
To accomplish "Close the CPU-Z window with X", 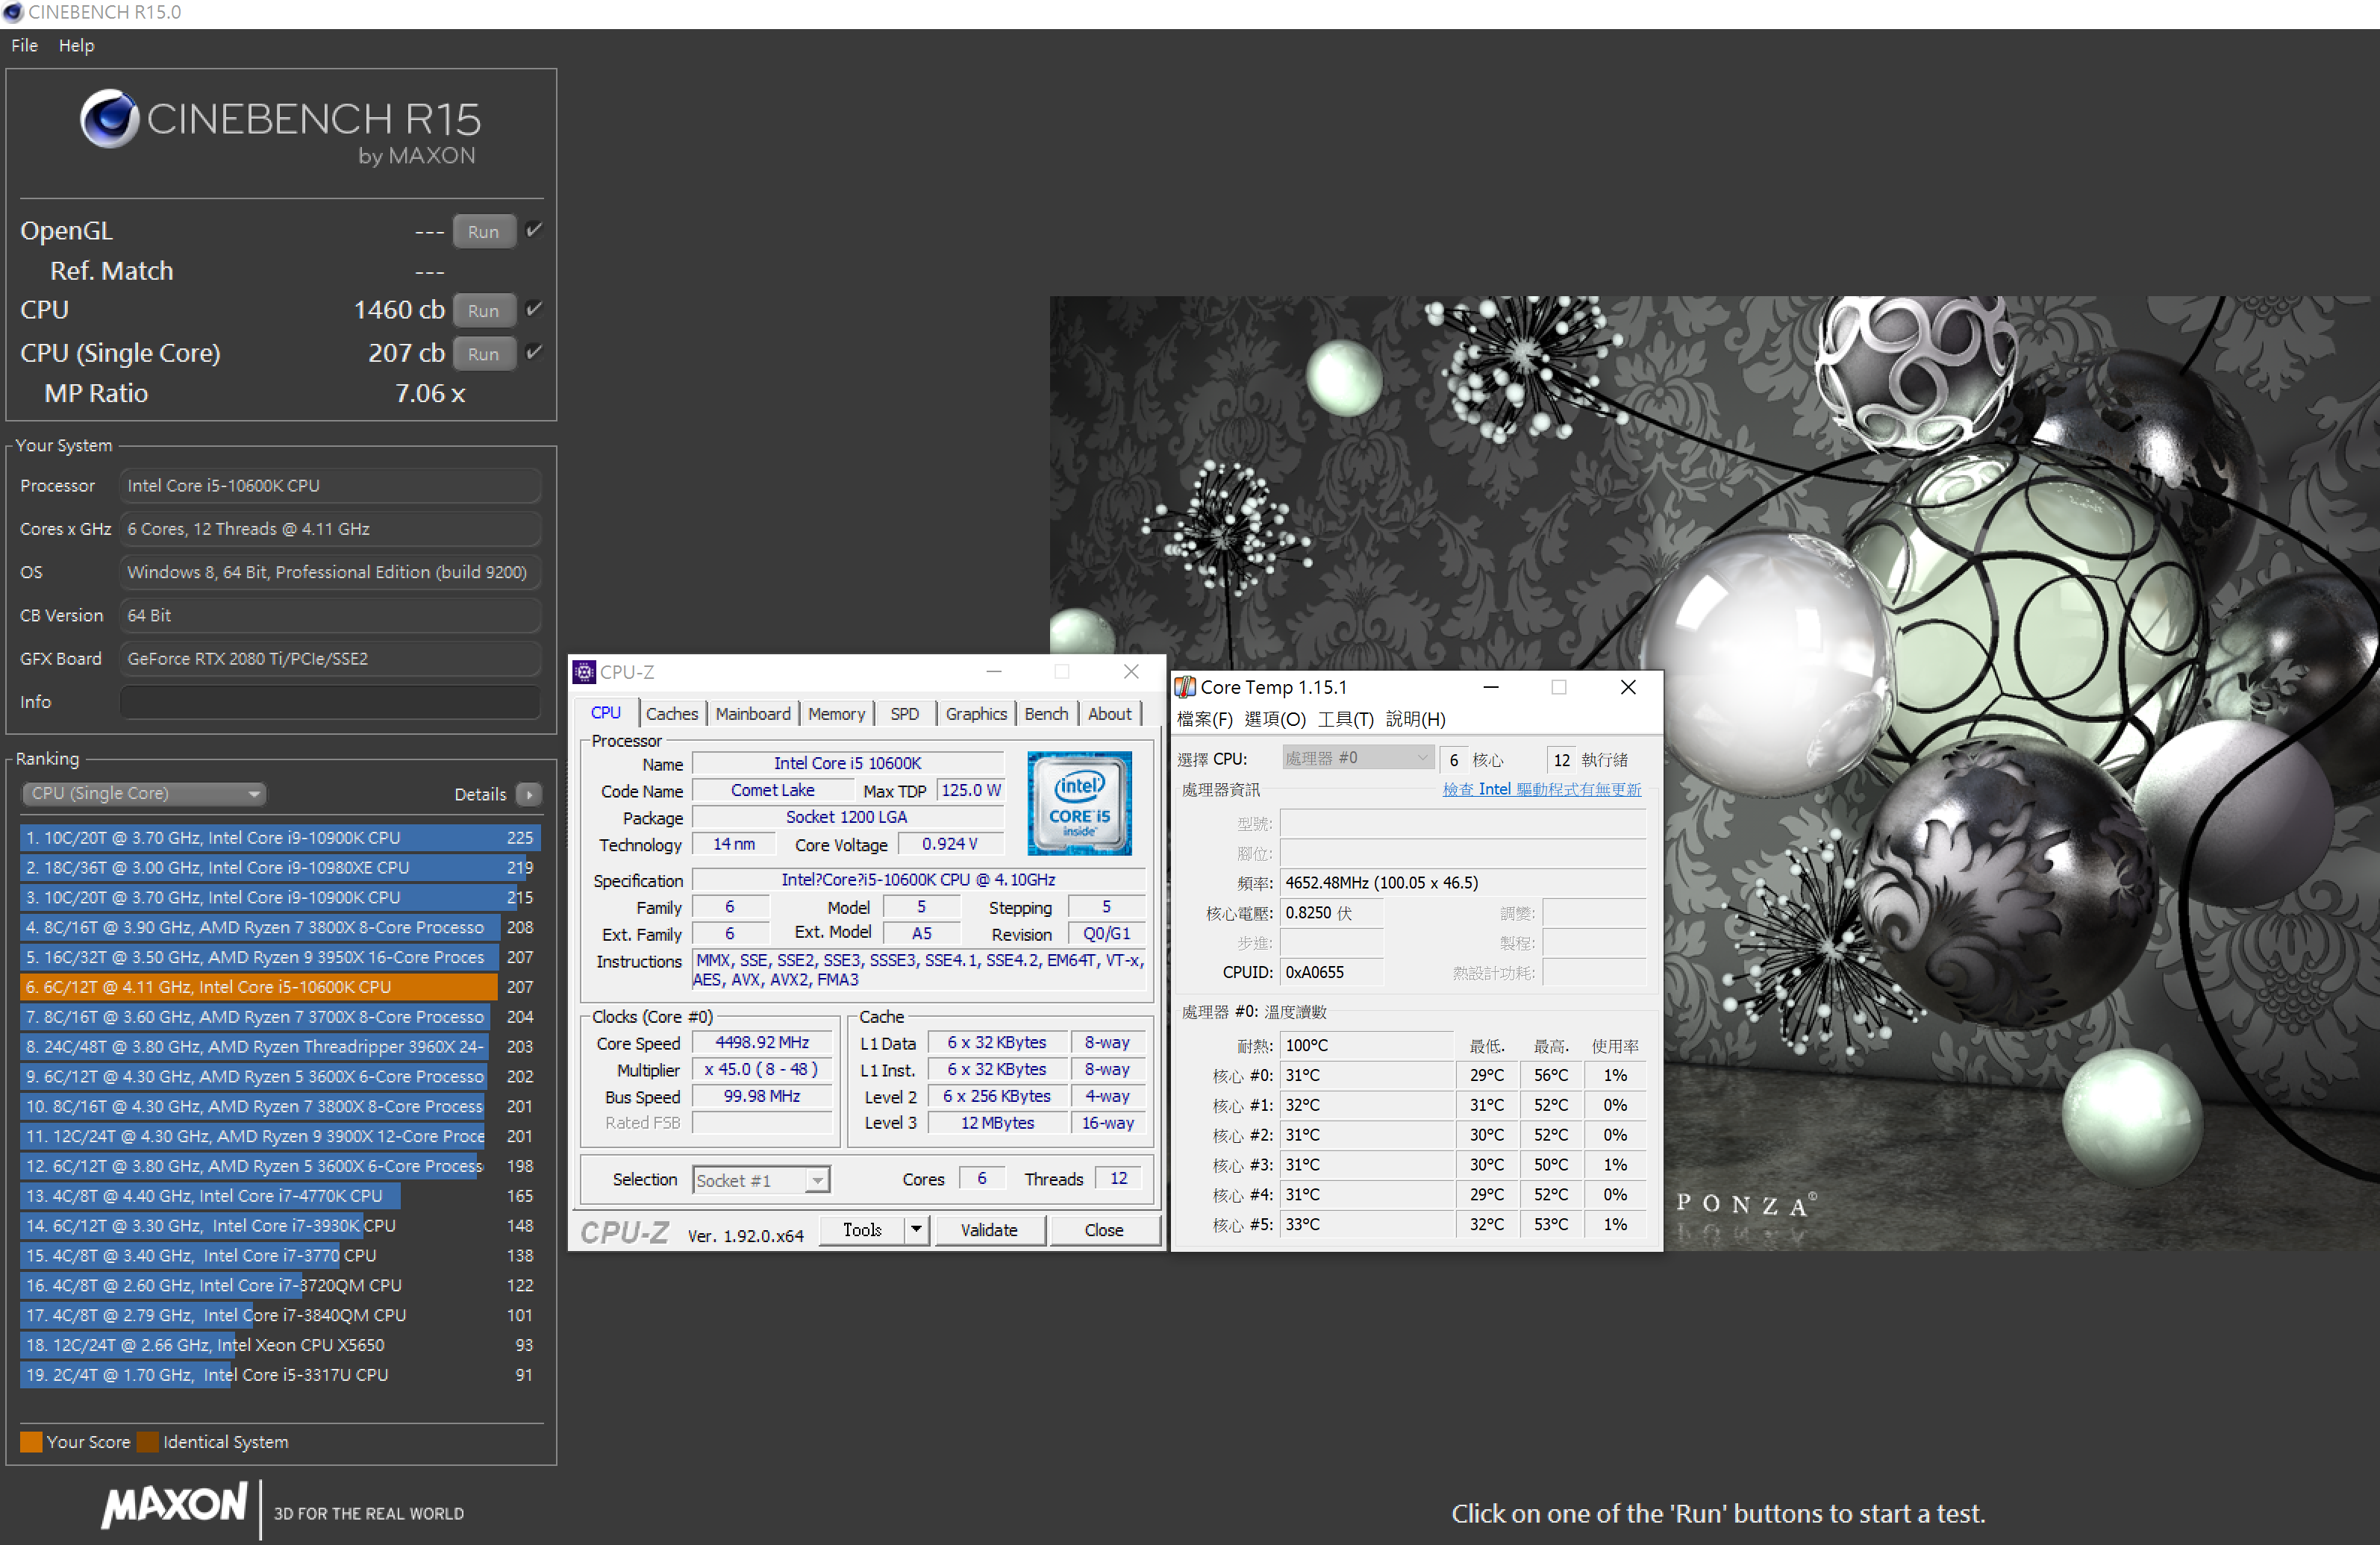I will point(1131,671).
